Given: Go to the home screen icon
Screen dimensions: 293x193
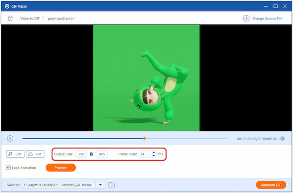Looking at the screenshot, I should coord(10,18).
